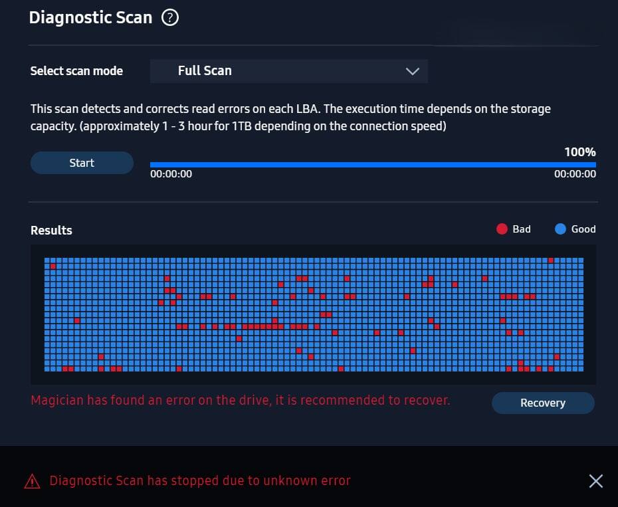This screenshot has width=618, height=507.
Task: Expand the Full Scan mode dropdown
Action: (289, 71)
